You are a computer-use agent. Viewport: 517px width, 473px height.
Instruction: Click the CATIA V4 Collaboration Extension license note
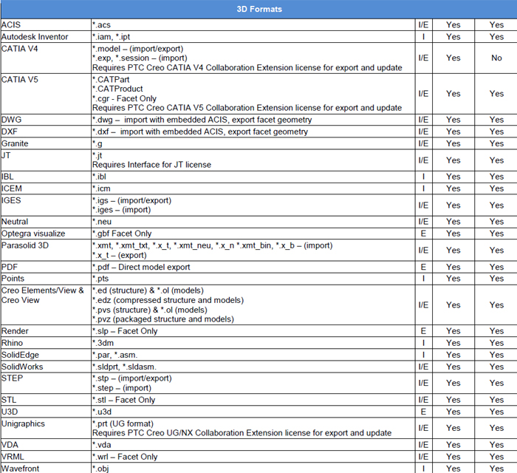pyautogui.click(x=247, y=67)
